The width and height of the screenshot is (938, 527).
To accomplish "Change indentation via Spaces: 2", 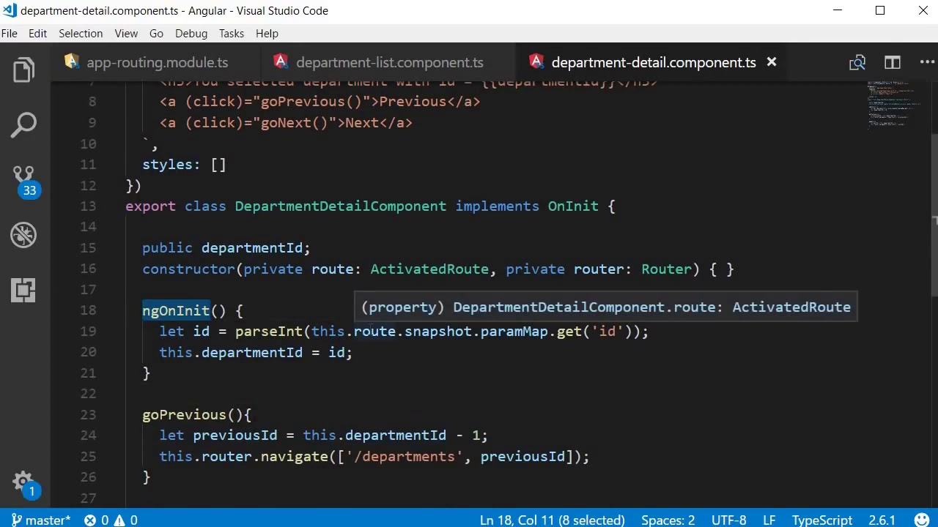I will point(668,520).
